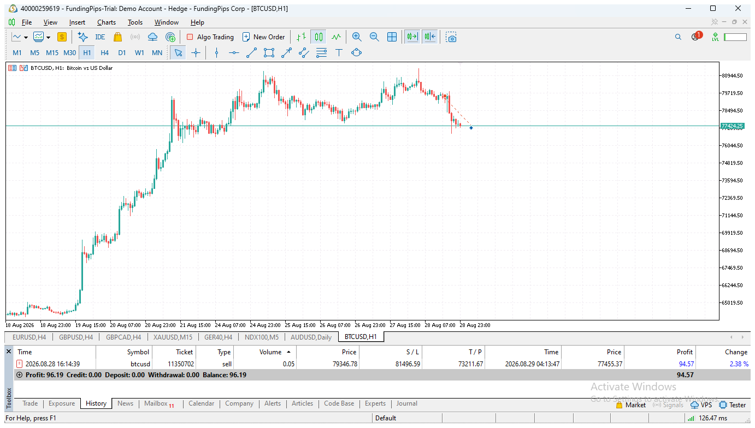Open the shapes objects tool
The image size is (755, 428).
click(356, 52)
